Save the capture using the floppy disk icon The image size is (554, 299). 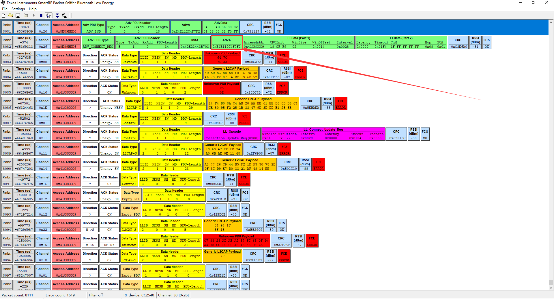pyautogui.click(x=18, y=16)
